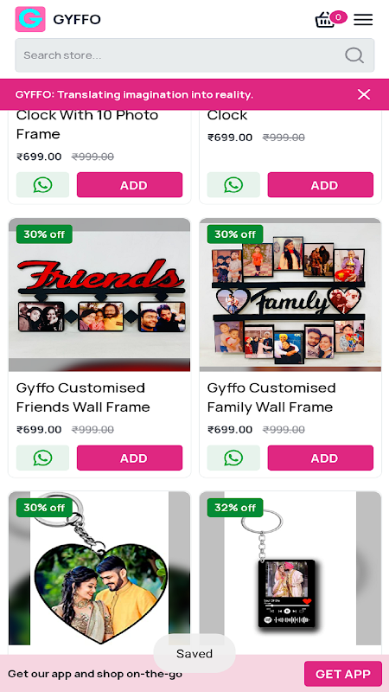Open Gyffo Customised Family Wall Frame title
Screen dimensions: 389x692
(x=271, y=397)
